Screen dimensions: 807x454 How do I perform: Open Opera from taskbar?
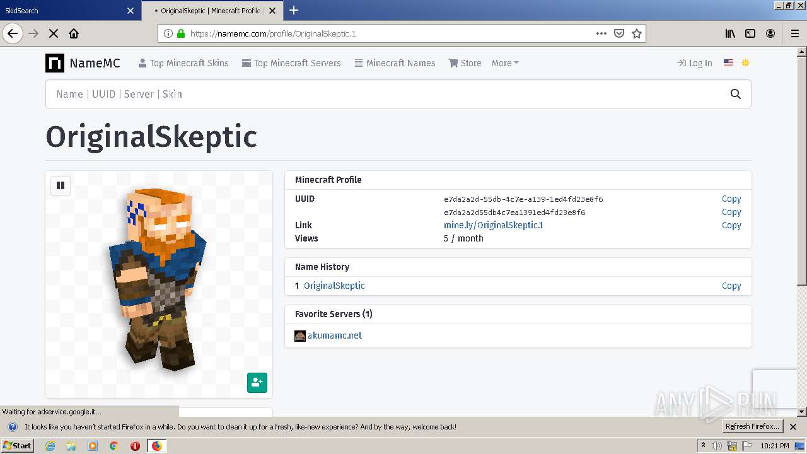point(135,446)
